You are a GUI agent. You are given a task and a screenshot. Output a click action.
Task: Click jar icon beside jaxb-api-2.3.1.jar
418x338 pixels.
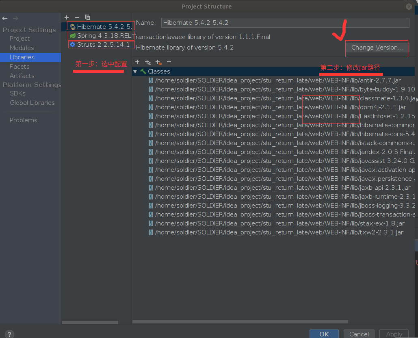(151, 188)
